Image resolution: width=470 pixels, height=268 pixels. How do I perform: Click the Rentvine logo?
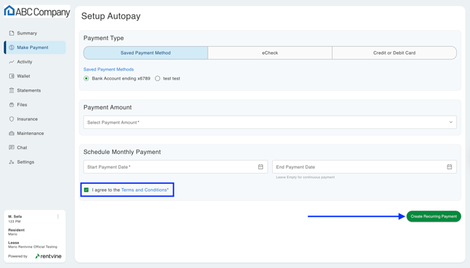[48, 256]
